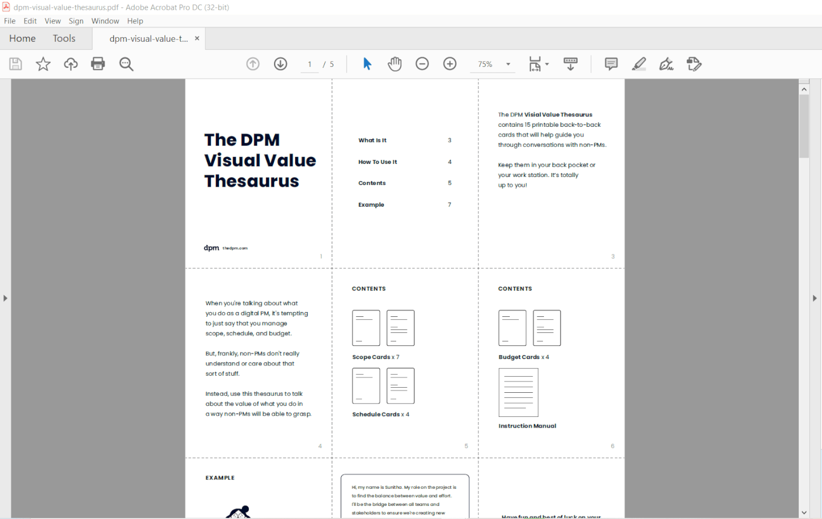822x519 pixels.
Task: Click the 'Contents' table entry on page 2
Action: point(372,183)
